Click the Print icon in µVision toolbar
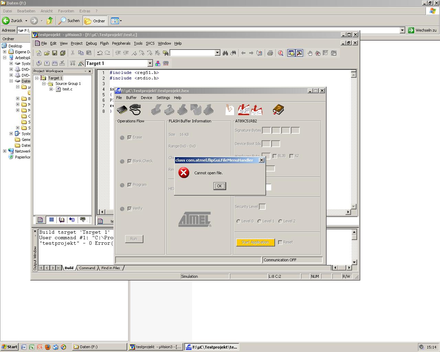Image resolution: width=440 pixels, height=352 pixels. tap(270, 53)
